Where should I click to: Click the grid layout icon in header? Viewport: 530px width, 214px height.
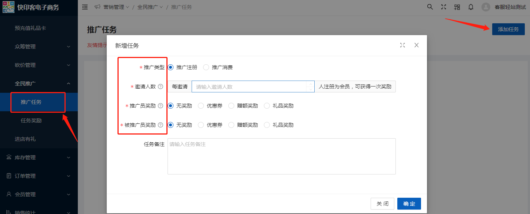pyautogui.click(x=457, y=7)
